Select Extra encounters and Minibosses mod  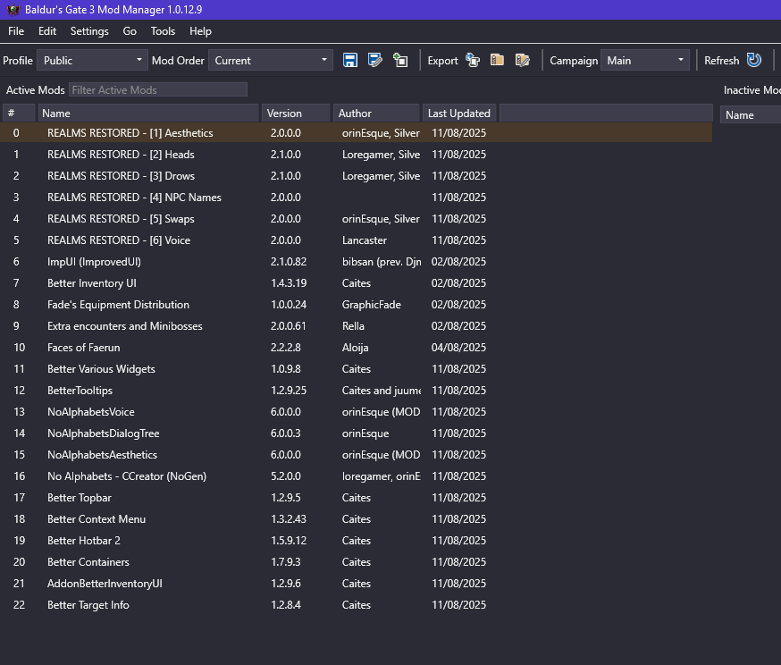click(x=357, y=325)
